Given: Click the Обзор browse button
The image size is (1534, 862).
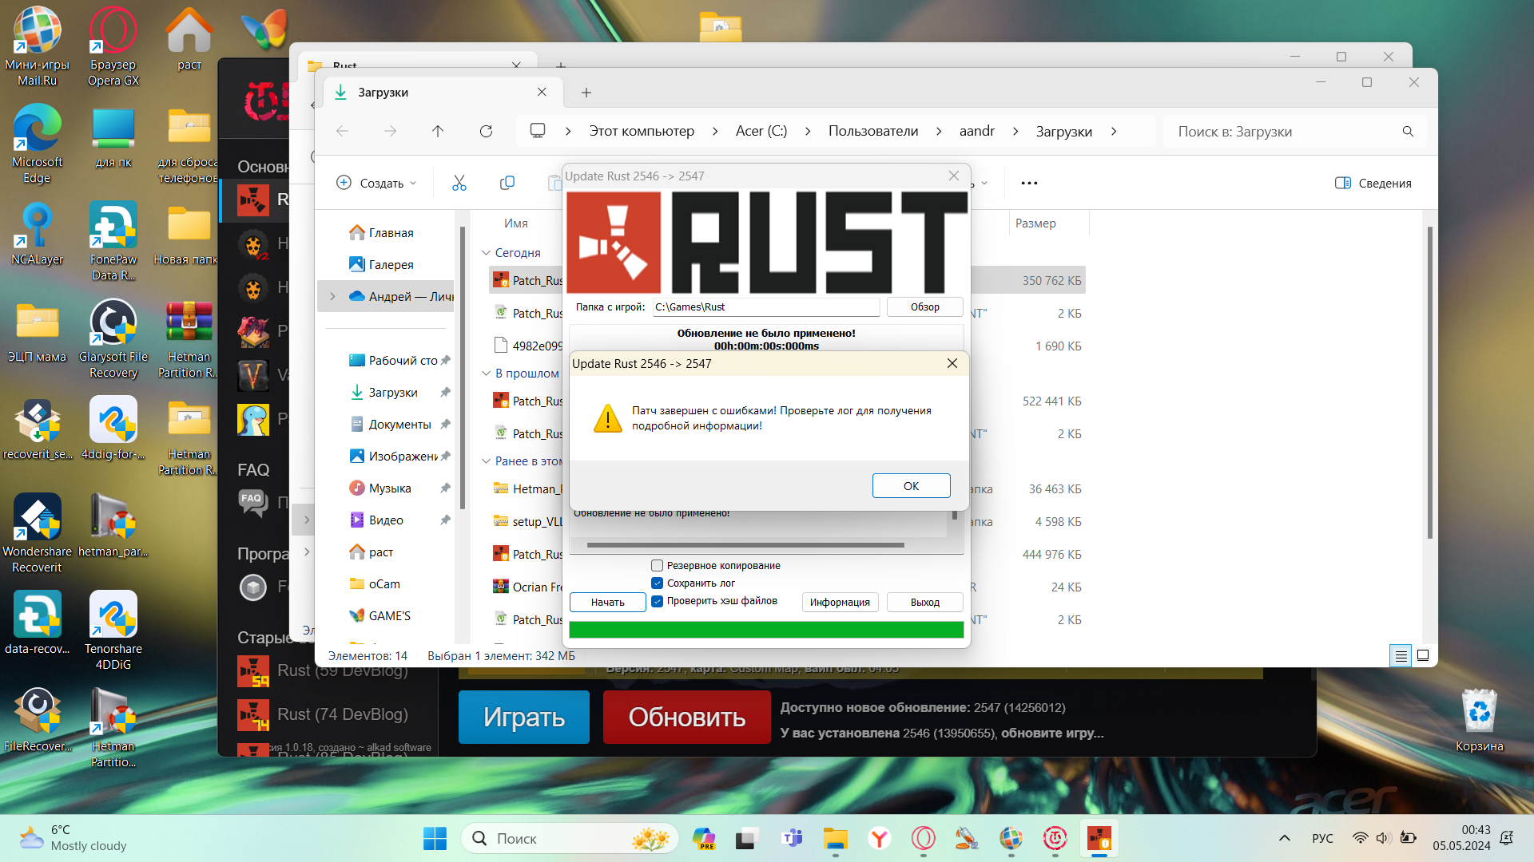Looking at the screenshot, I should coord(924,306).
